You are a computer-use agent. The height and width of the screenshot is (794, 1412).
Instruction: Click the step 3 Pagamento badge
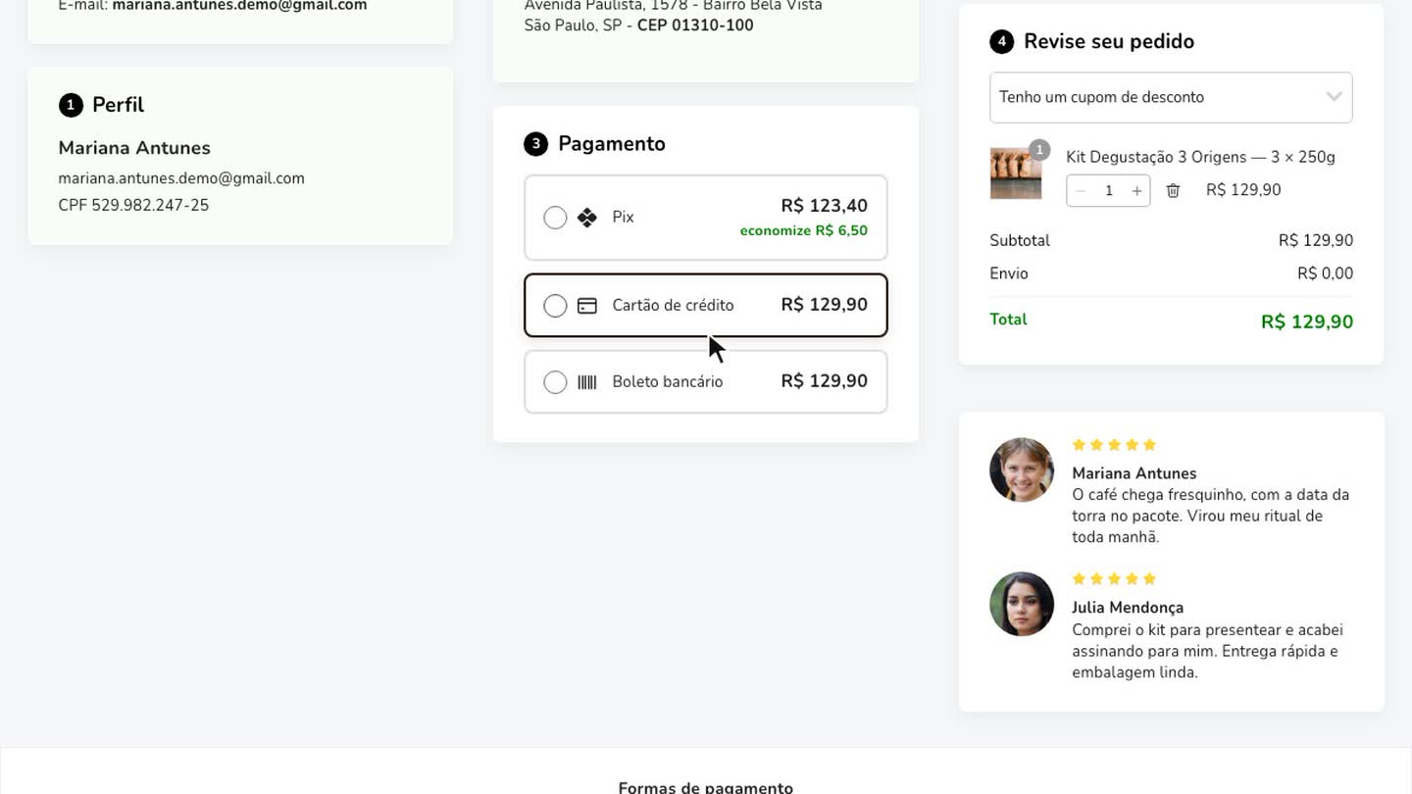[x=535, y=144]
